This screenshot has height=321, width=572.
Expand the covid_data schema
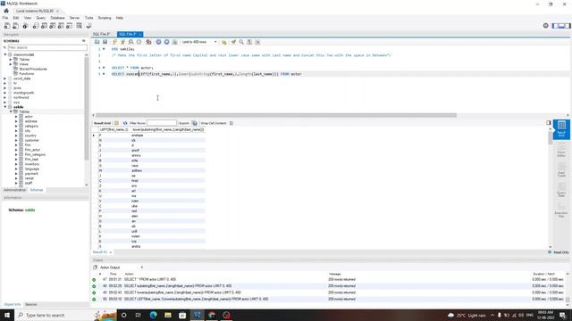coord(5,78)
